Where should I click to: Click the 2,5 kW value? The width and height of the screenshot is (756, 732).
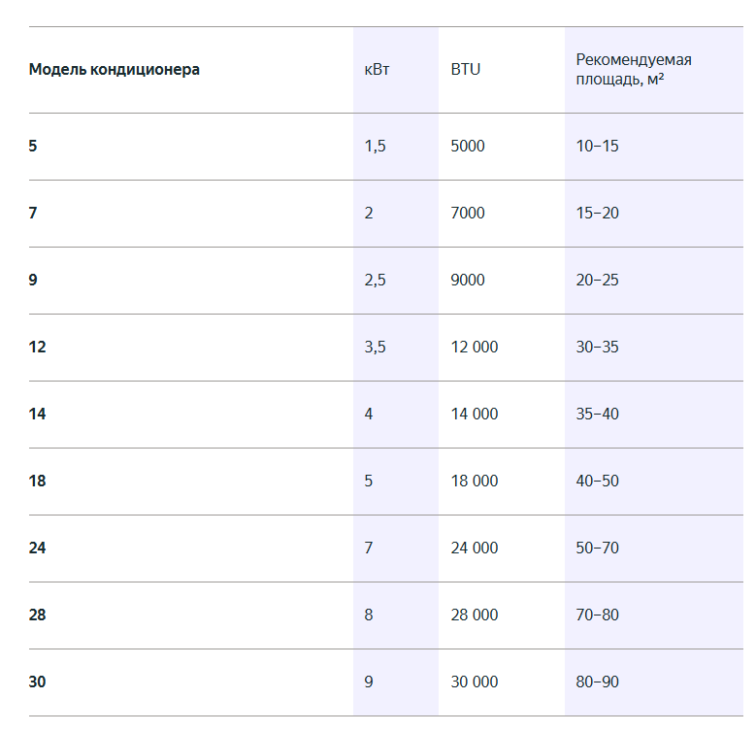[x=376, y=281]
